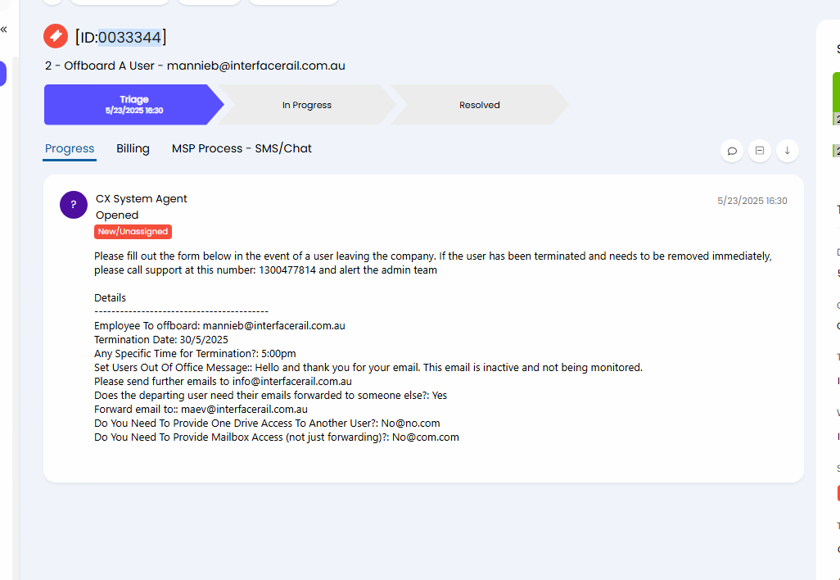This screenshot has height=580, width=840.
Task: Click the CX System Agent name
Action: click(x=142, y=199)
